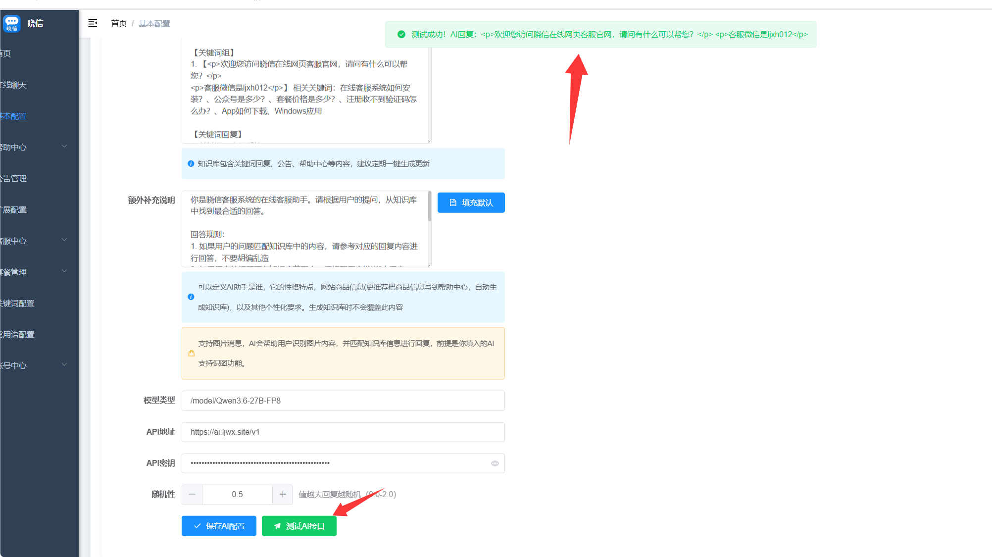
Task: Toggle API密钥 visibility eye icon
Action: click(495, 463)
